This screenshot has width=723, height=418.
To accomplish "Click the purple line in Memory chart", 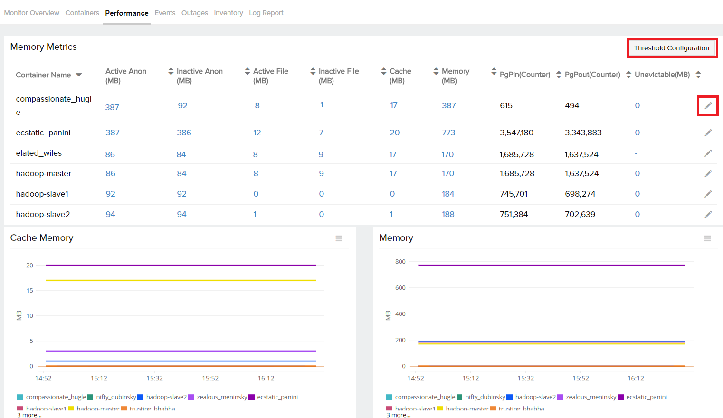I will (551, 265).
